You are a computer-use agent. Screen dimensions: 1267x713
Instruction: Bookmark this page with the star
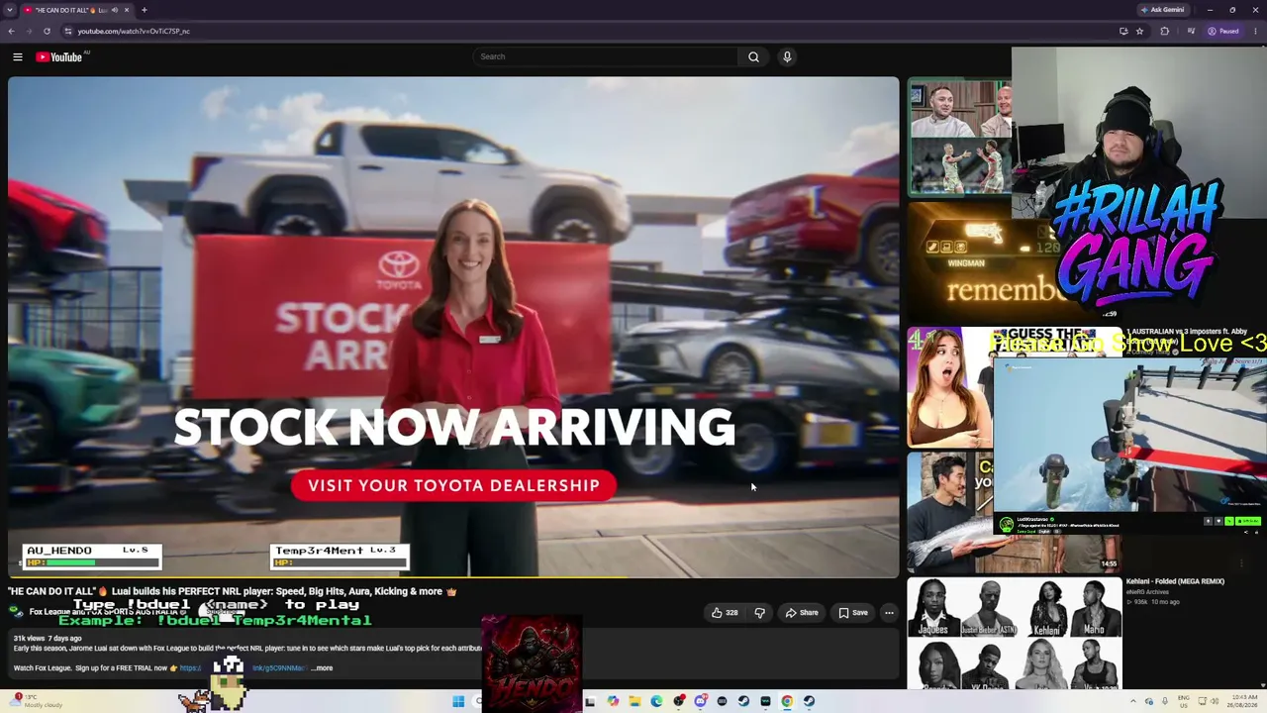[x=1139, y=31]
